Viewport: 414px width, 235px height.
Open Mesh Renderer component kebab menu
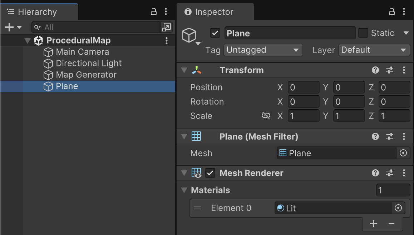404,173
